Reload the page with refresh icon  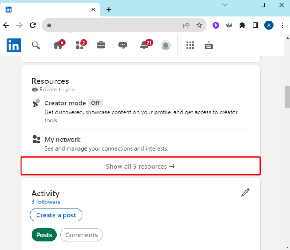pyautogui.click(x=33, y=25)
